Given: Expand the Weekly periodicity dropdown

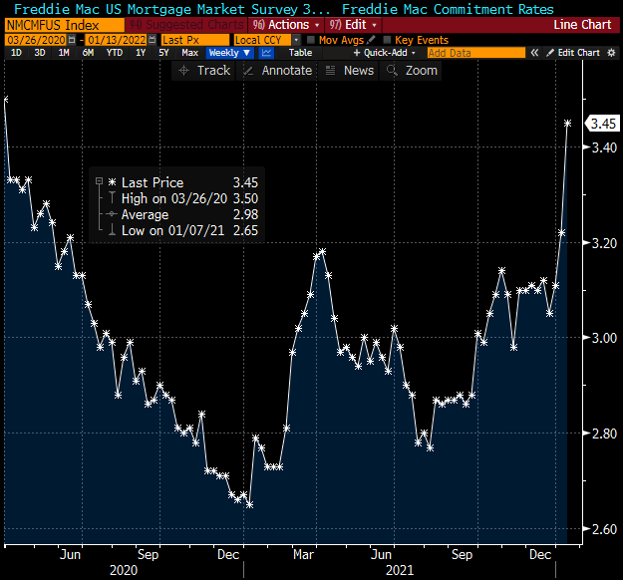Looking at the screenshot, I should click(229, 53).
